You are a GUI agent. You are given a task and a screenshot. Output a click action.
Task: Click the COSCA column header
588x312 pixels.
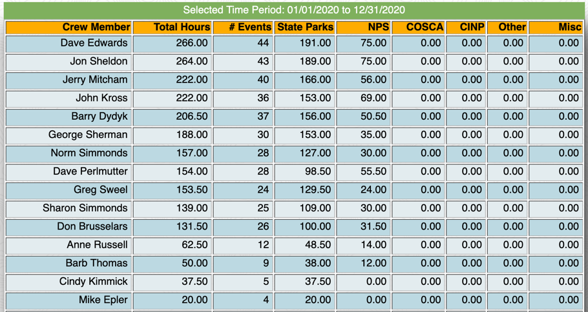point(425,27)
